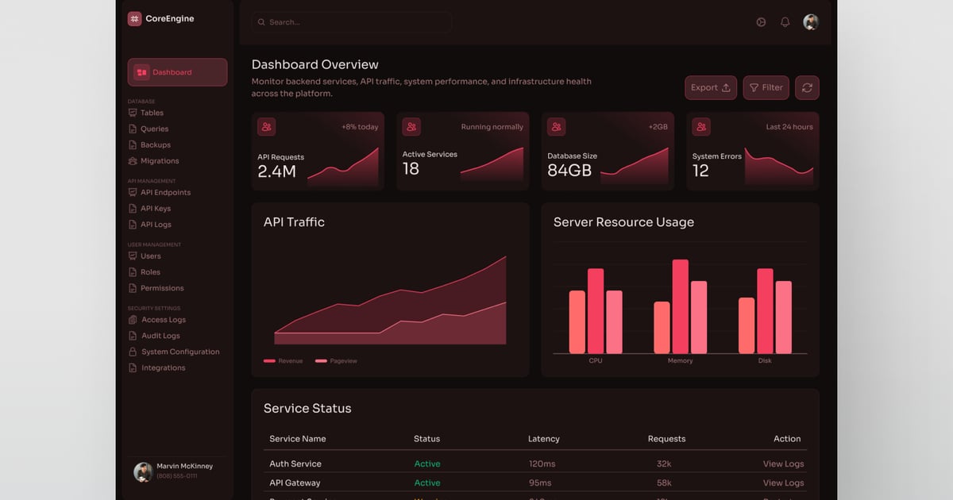Select the Auth Service row name

tap(295, 463)
